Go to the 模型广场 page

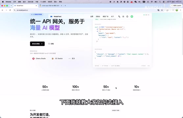[106, 16]
